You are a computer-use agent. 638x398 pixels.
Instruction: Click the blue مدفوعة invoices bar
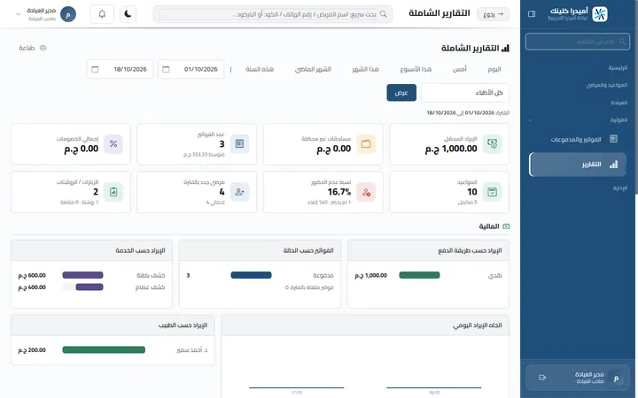click(251, 275)
